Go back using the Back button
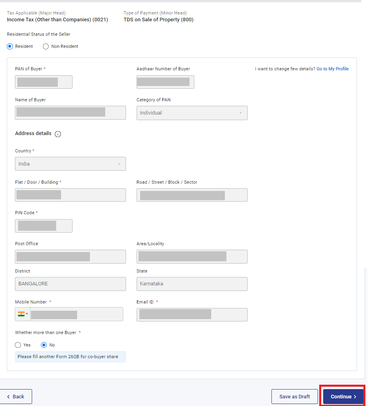 (x=16, y=396)
